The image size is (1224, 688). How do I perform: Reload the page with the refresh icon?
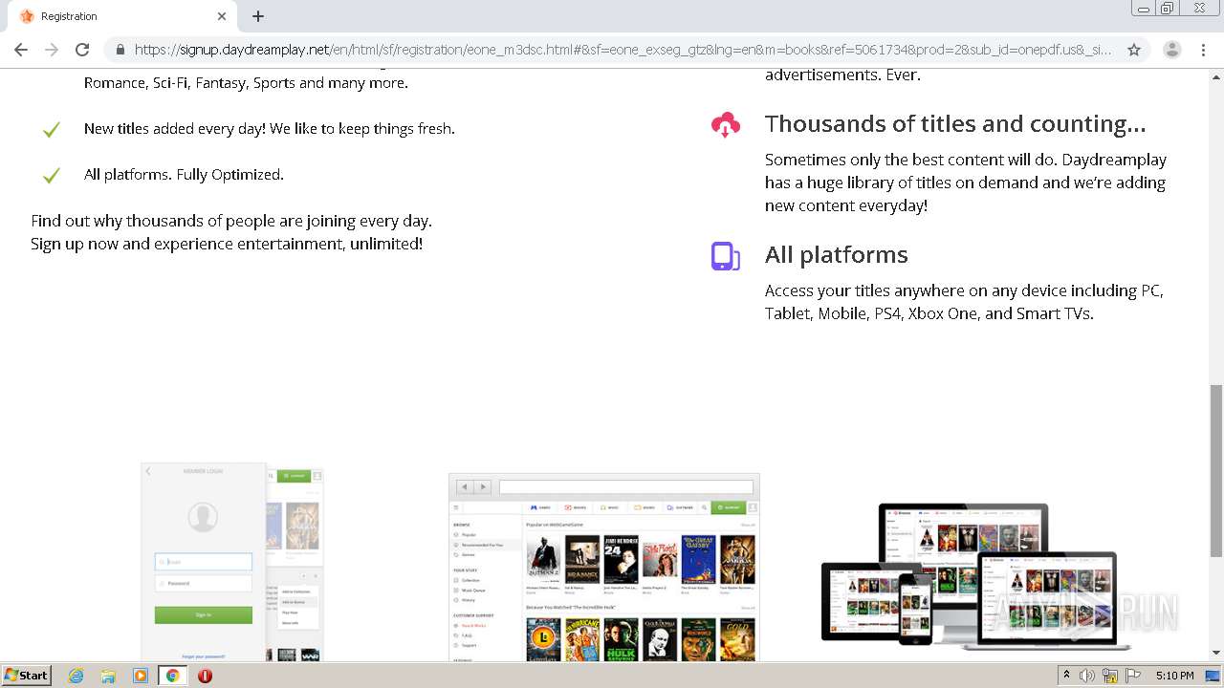[82, 50]
